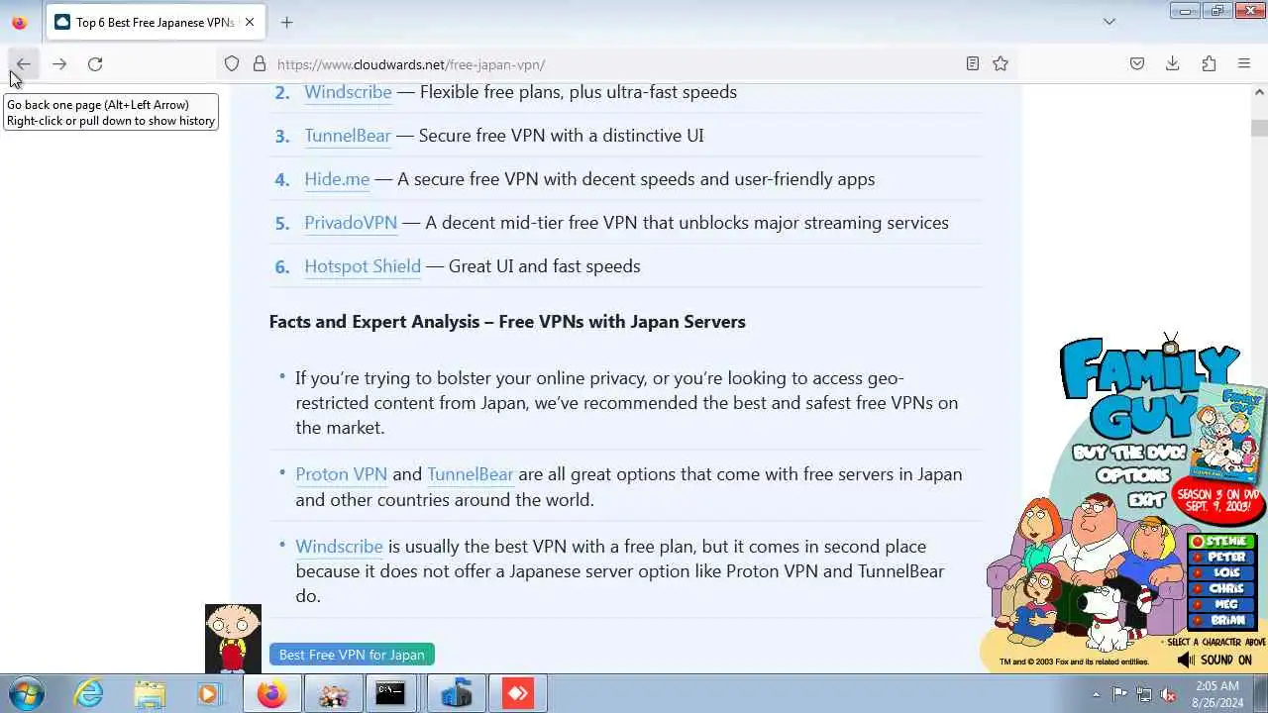The image size is (1268, 713).
Task: Click Buy the DVD in Family Guy widget
Action: click(x=1129, y=453)
